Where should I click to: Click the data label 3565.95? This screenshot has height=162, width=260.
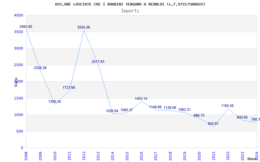click(x=26, y=27)
